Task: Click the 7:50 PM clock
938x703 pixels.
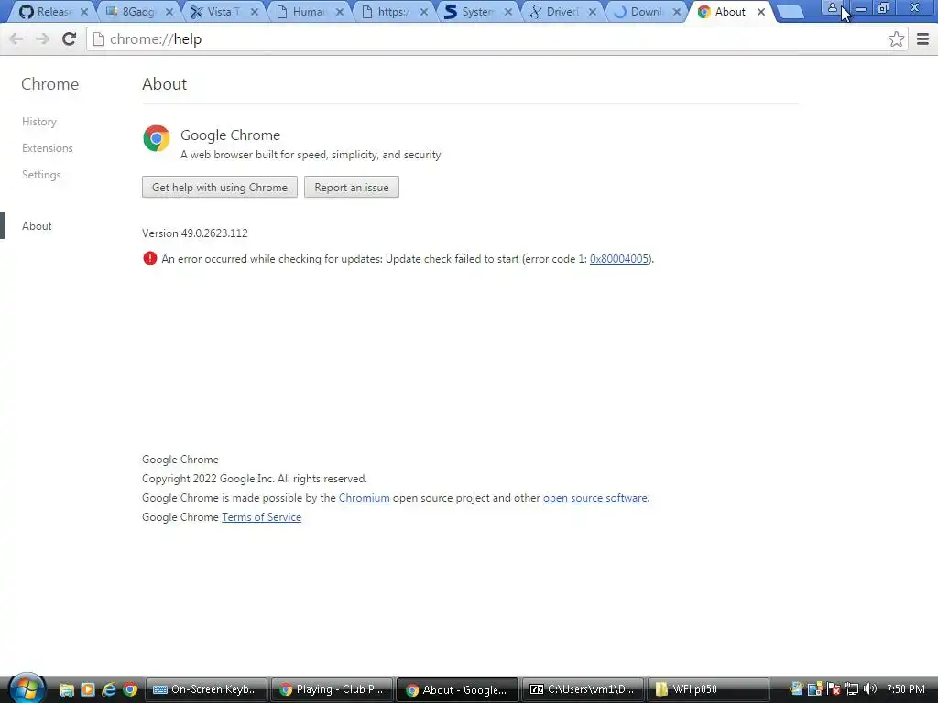Action: (906, 689)
